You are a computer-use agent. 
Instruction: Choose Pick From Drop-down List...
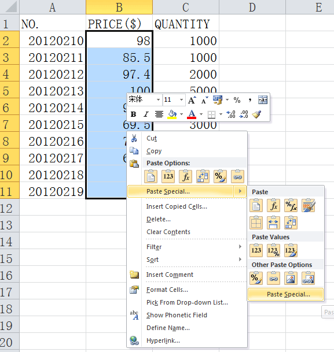click(x=187, y=302)
